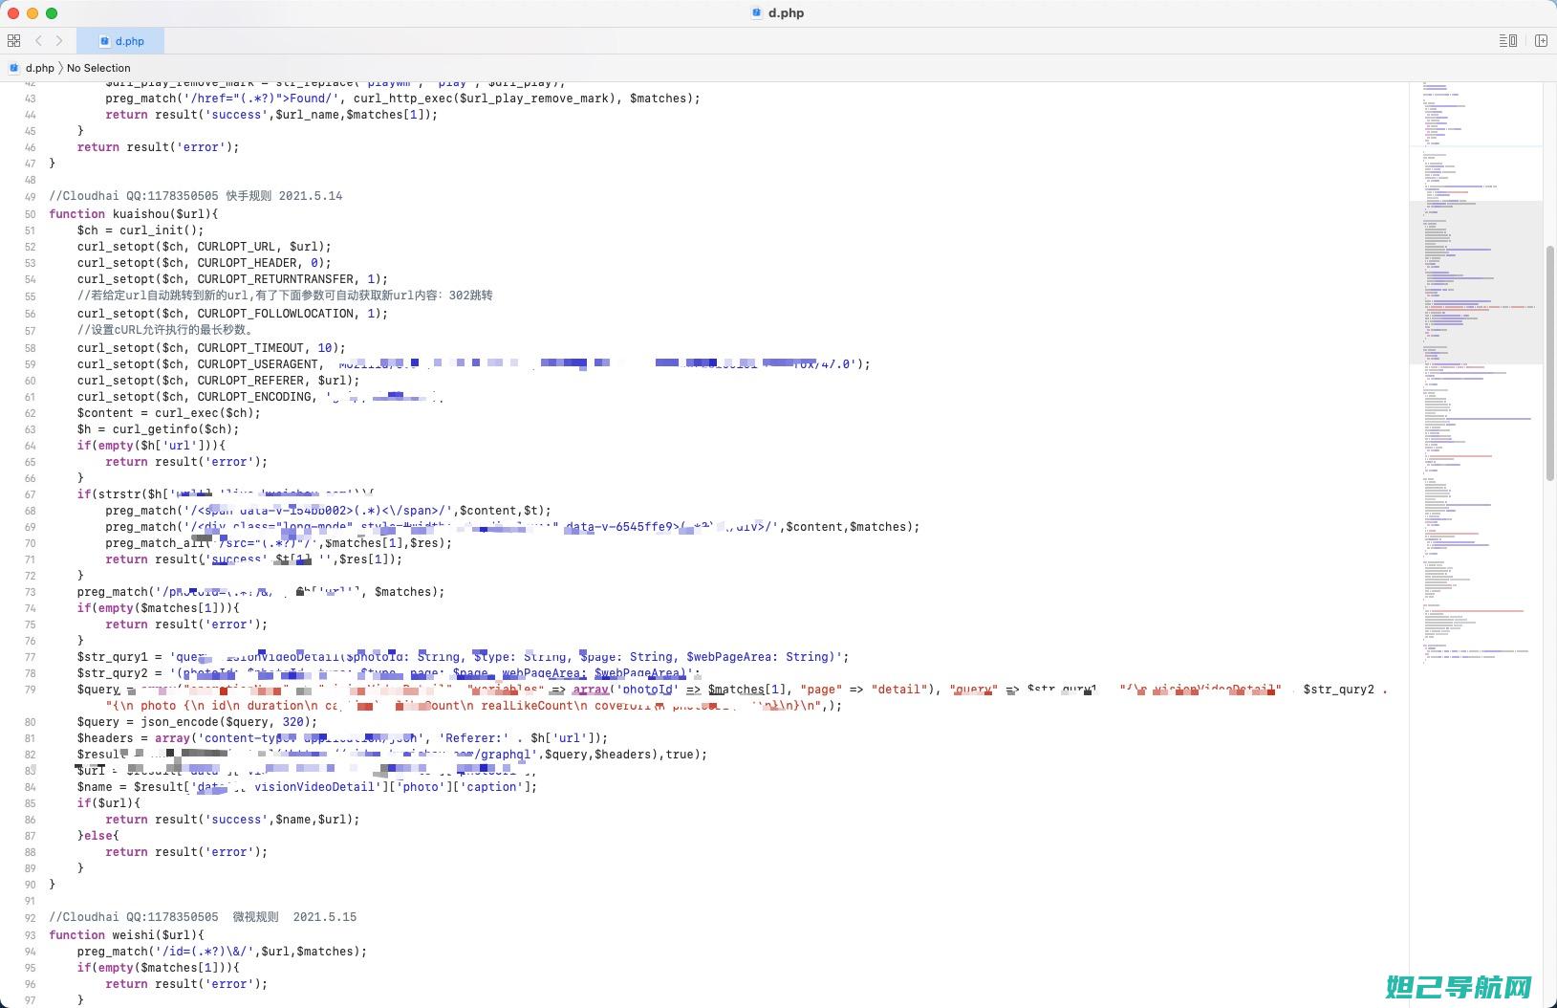Viewport: 1557px width, 1008px height.
Task: Click the "return result('error');" on line 46
Action: [159, 147]
